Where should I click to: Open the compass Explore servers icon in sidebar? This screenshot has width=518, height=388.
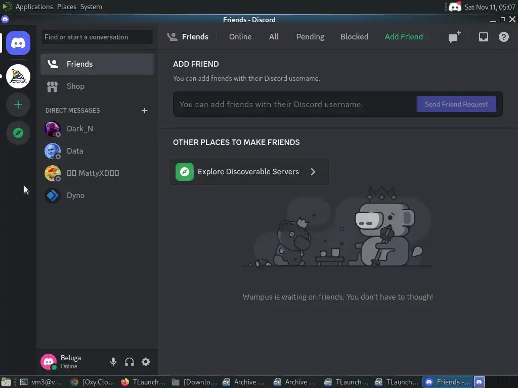(18, 133)
